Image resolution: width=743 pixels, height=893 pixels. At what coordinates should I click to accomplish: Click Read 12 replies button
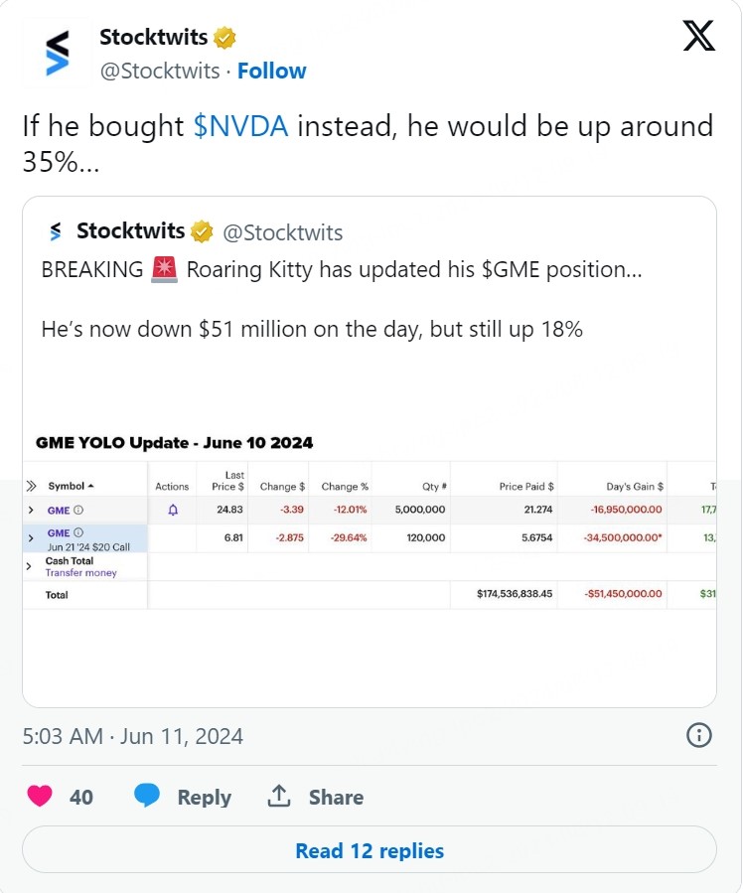pyautogui.click(x=370, y=850)
